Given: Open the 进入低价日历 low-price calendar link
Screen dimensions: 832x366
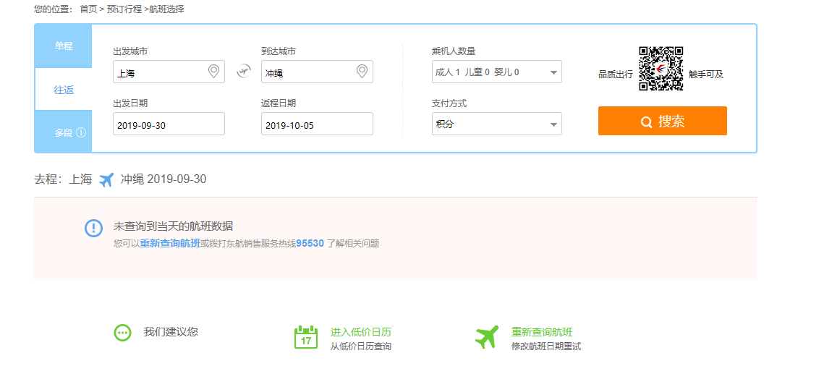Looking at the screenshot, I should pos(360,332).
